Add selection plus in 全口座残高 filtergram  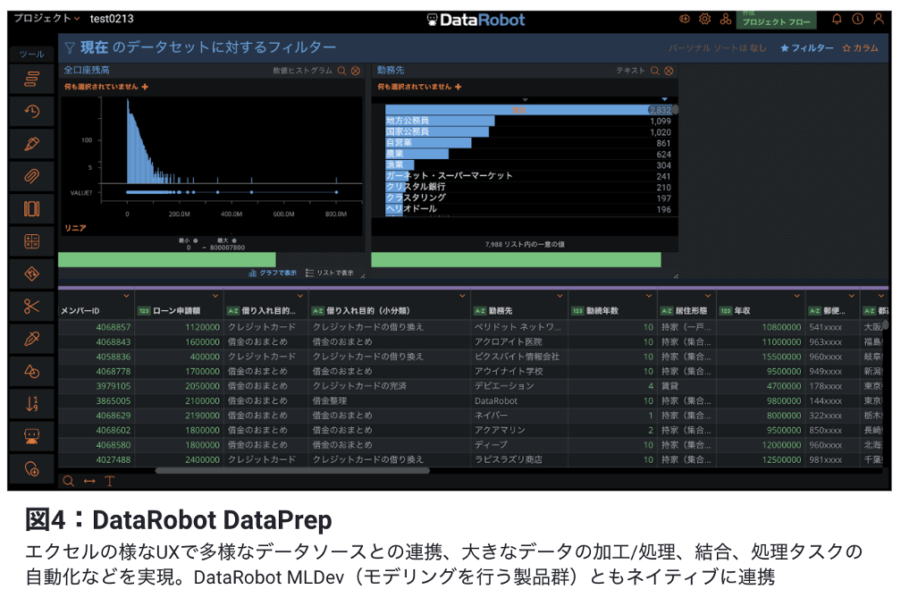(x=145, y=87)
